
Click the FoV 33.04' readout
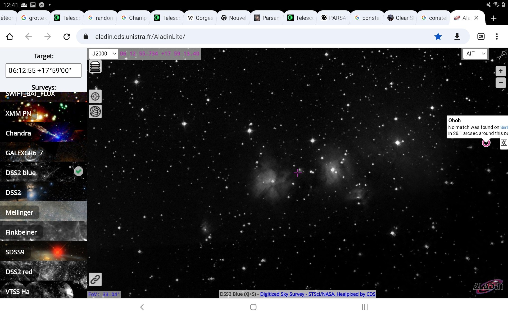(x=104, y=294)
